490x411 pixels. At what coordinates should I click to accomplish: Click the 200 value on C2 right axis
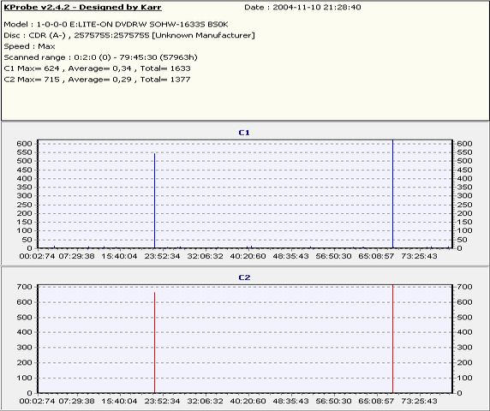464,362
